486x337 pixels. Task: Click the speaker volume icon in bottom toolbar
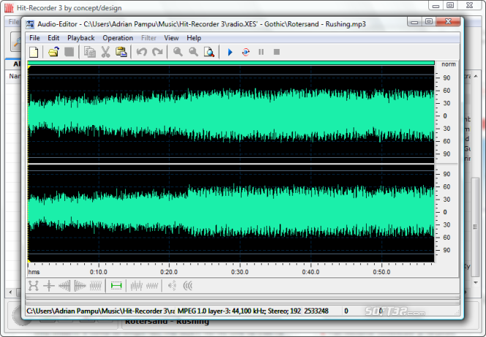(172, 286)
